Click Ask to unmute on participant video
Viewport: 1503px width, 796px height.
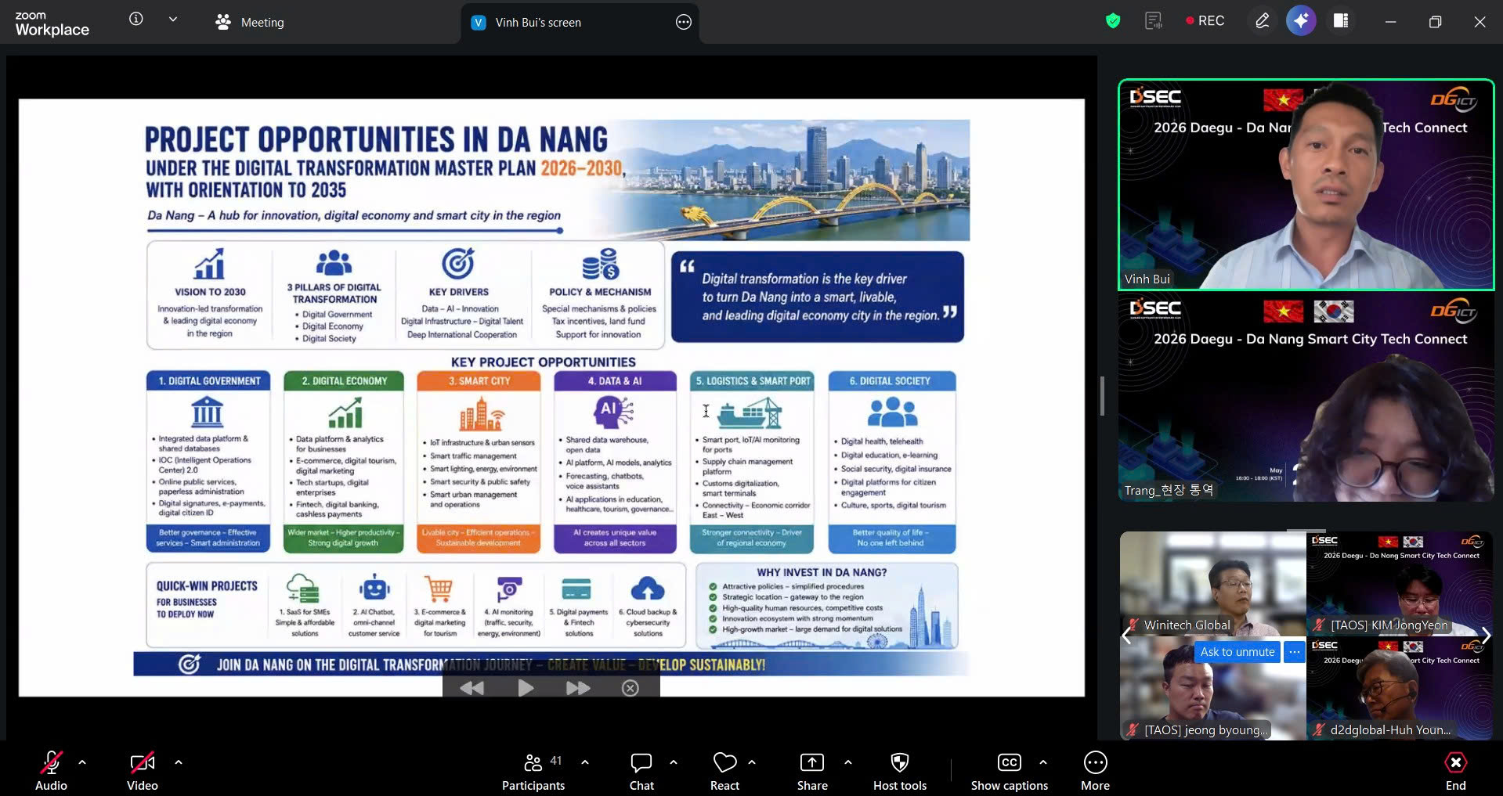(x=1237, y=652)
